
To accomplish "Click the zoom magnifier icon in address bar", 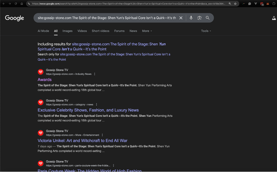I will click(x=230, y=4).
